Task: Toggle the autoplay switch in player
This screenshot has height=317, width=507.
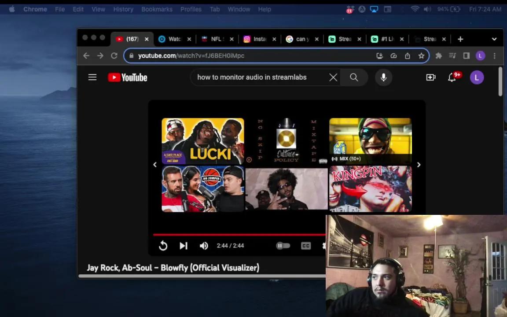Action: 283,246
